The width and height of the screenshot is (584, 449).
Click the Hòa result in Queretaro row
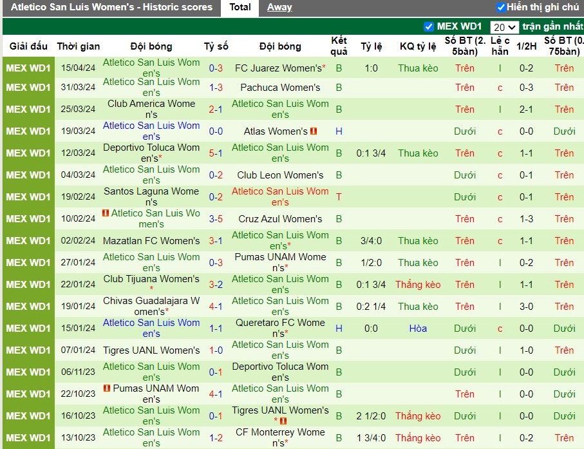point(418,329)
